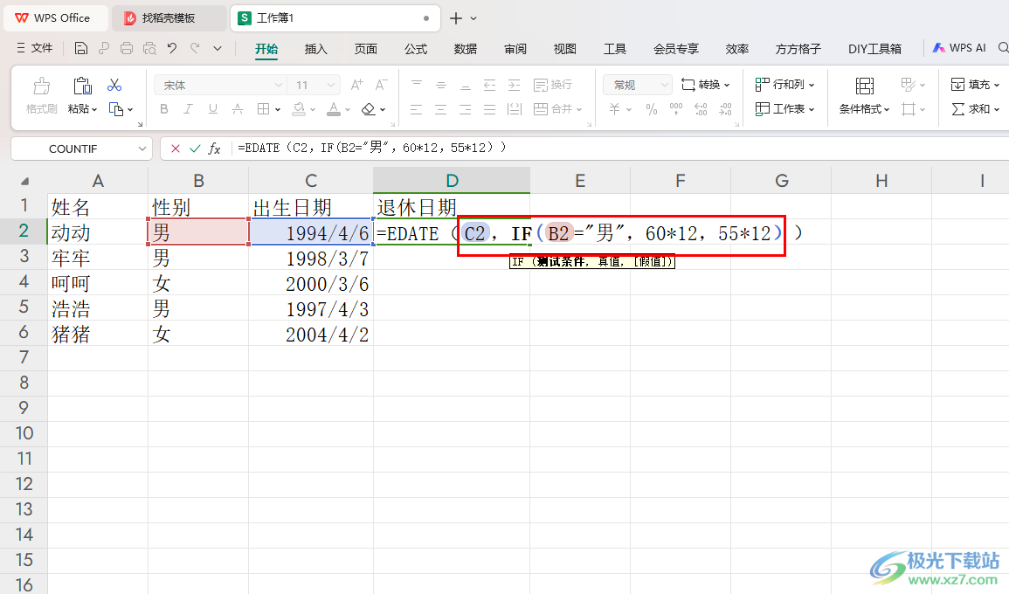Toggle center horizontal alignment
This screenshot has width=1009, height=594.
pyautogui.click(x=441, y=109)
